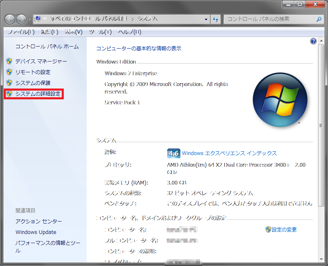Open アクション センター link
This screenshot has height=266, width=328.
(39, 222)
